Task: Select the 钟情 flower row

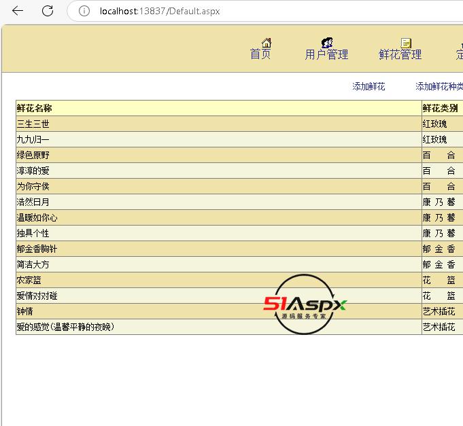Action: [239, 311]
